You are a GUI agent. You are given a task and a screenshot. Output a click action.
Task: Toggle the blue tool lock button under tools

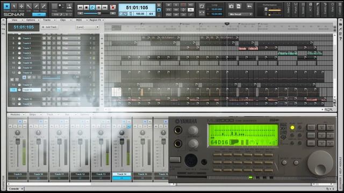[39, 14]
